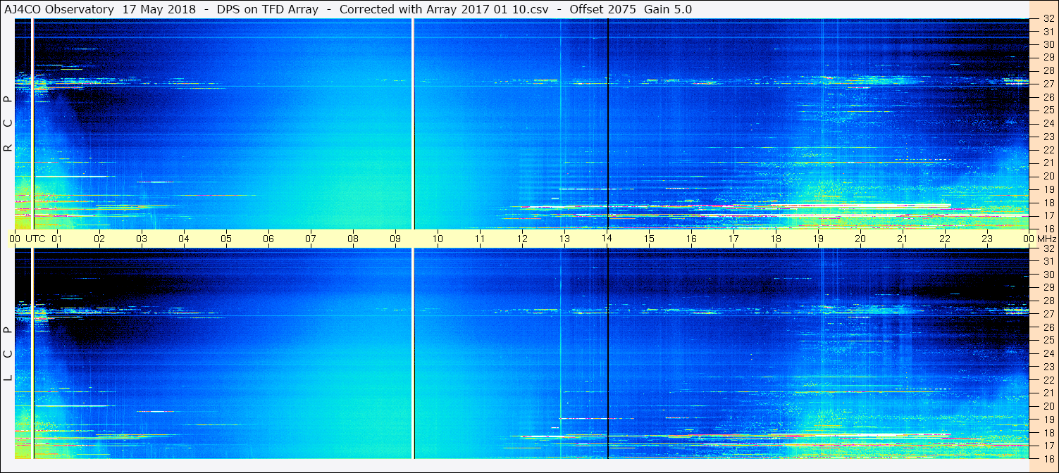Click the 24 MHz label of RCP panel
Viewport: 1059px width, 473px height.
coord(1048,123)
